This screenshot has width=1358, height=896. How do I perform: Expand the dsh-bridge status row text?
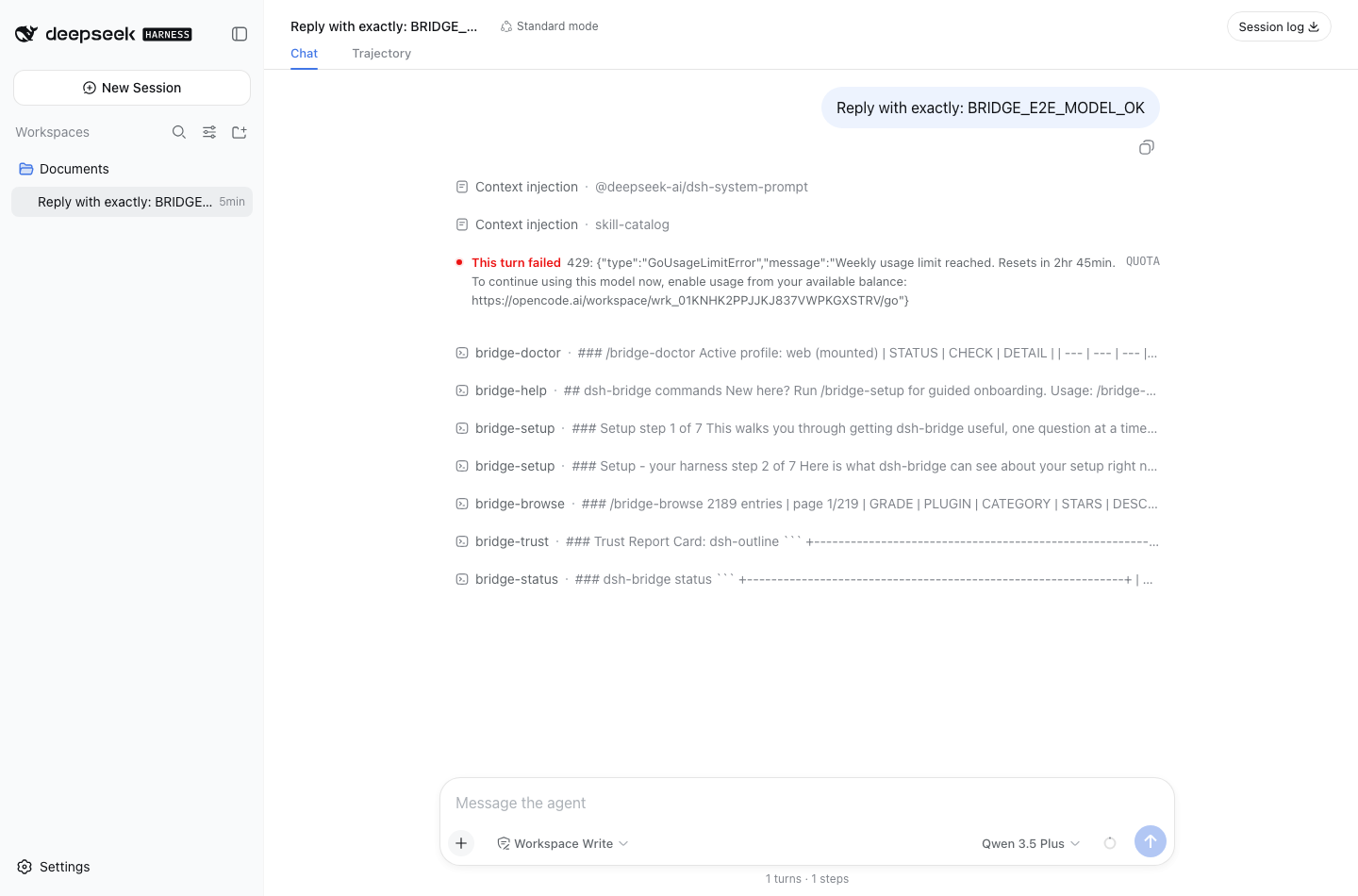click(864, 579)
